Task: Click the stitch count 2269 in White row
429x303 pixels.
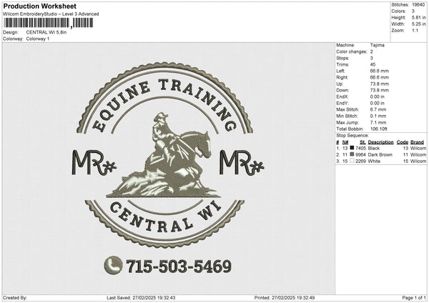Action: pyautogui.click(x=360, y=162)
